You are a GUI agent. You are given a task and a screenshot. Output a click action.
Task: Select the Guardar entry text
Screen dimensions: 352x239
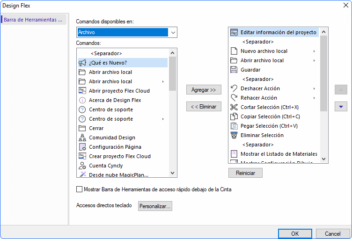point(250,70)
